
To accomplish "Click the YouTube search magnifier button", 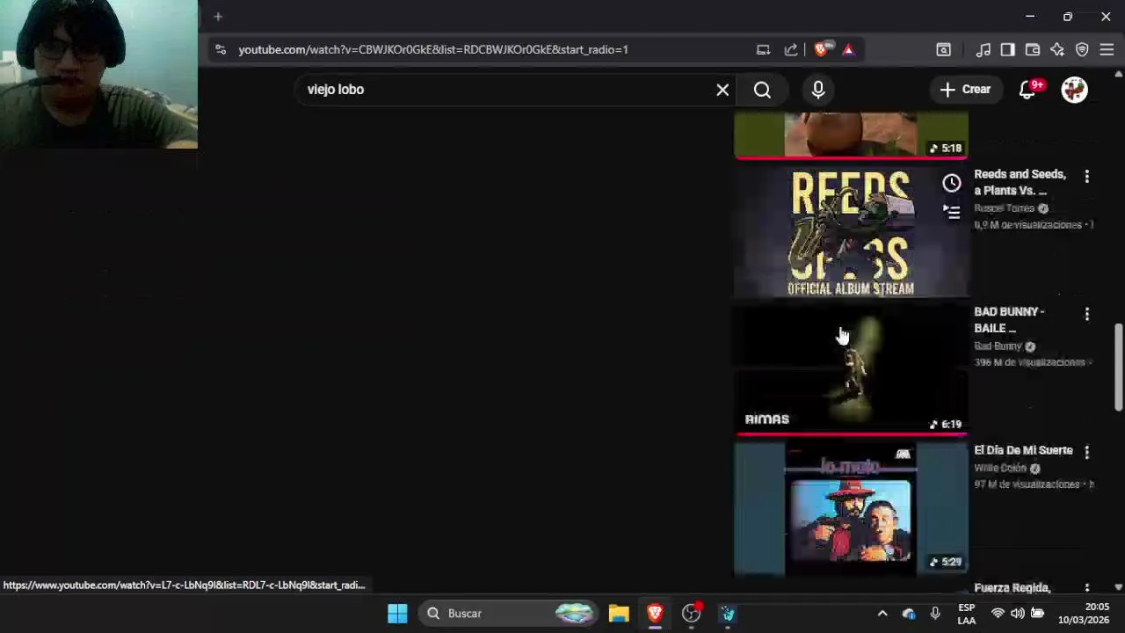I will [x=762, y=90].
